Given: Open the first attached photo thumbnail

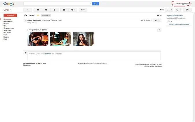Looking at the screenshot, I should (x=38, y=39).
